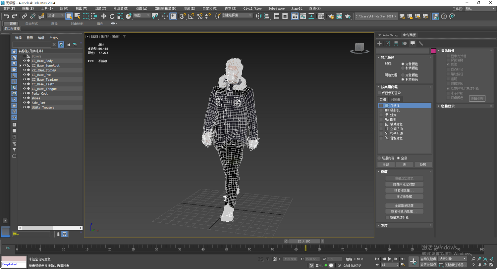This screenshot has width=497, height=269.
Task: Select the Move tool in the toolbar
Action: (x=104, y=16)
